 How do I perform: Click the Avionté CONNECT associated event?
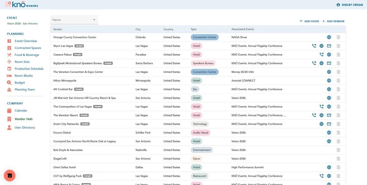click(243, 81)
